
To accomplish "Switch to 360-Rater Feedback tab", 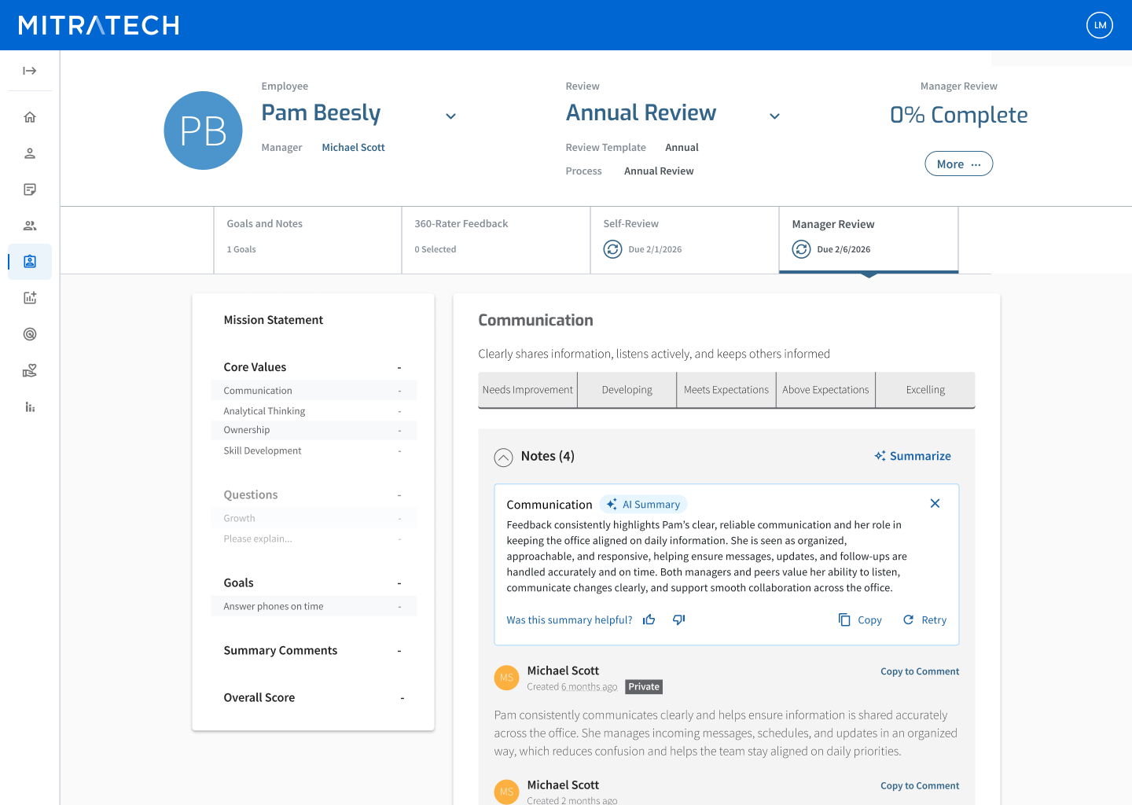I will (496, 240).
